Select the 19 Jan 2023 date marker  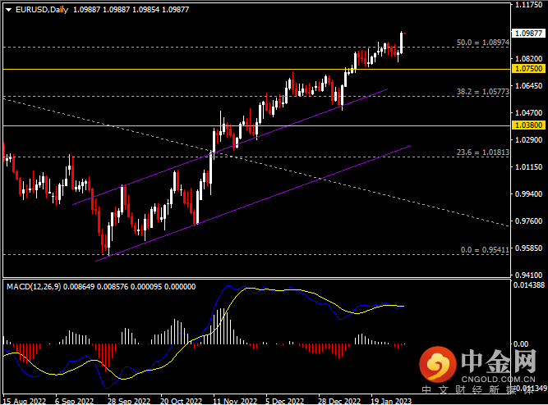(x=392, y=401)
